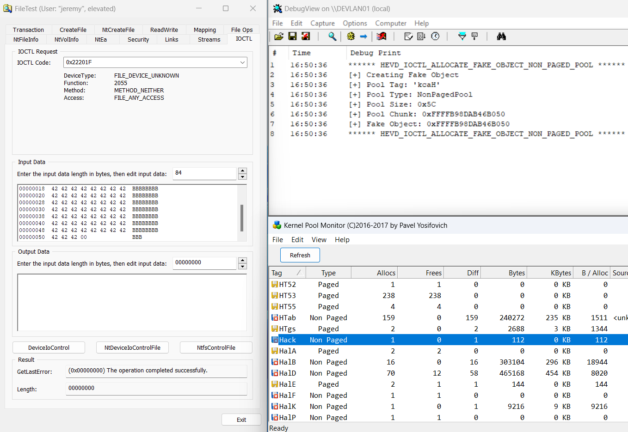This screenshot has height=432, width=628.
Task: Click the FileTest app icon in title bar
Action: tap(7, 8)
